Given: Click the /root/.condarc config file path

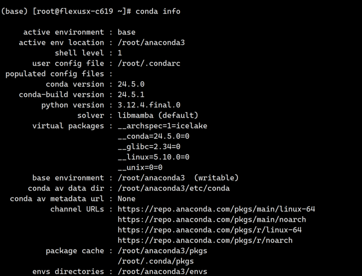Looking at the screenshot, I should click(149, 64).
